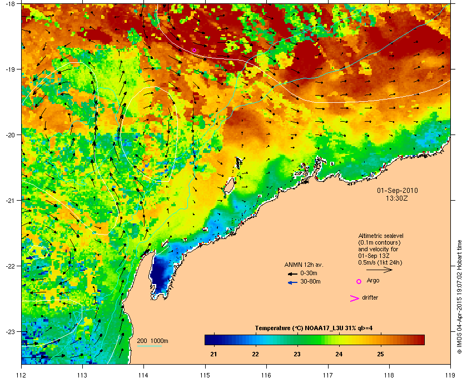Click the 116 longitude axis label
Viewport: 467px width, 378px height.
tap(266, 375)
